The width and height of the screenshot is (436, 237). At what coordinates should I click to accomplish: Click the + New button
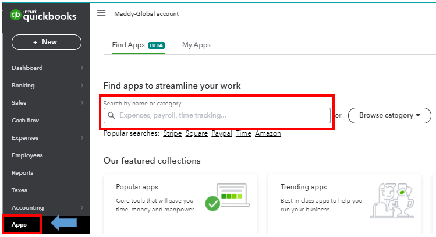[47, 42]
